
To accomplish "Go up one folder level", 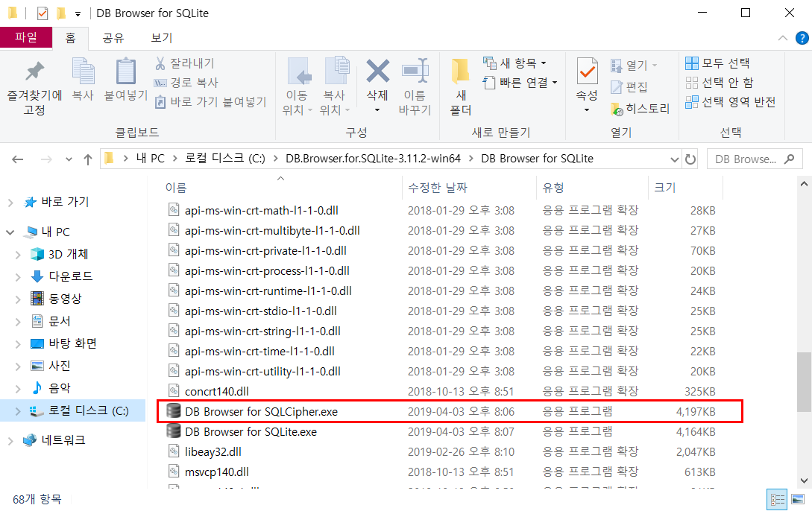I will [87, 159].
